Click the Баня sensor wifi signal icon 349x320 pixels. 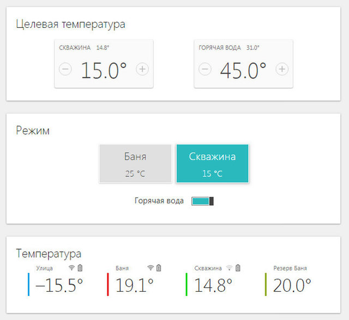(151, 268)
